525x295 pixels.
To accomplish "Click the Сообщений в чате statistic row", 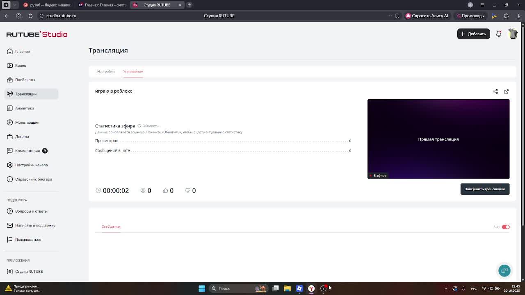I will 223,150.
